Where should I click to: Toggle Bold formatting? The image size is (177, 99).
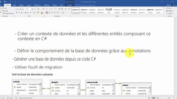pyautogui.click(x=17, y=13)
